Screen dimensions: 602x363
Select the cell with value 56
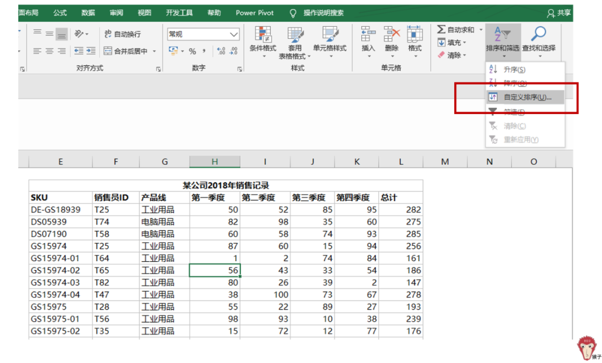(x=215, y=270)
